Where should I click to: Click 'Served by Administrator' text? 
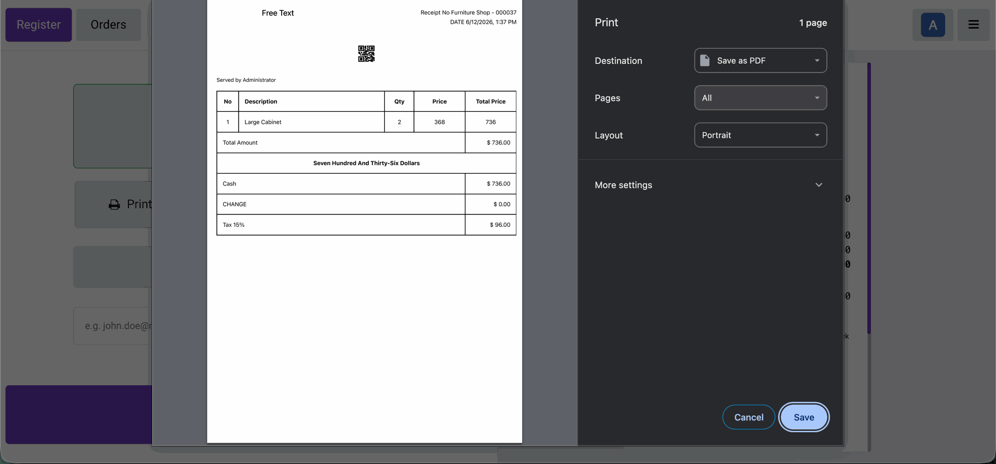[246, 80]
